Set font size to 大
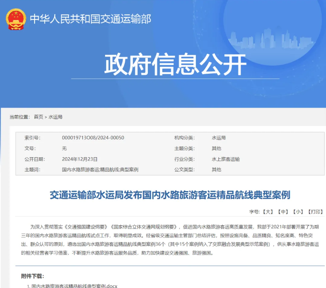This screenshot has width=326, height=288. (x=267, y=212)
